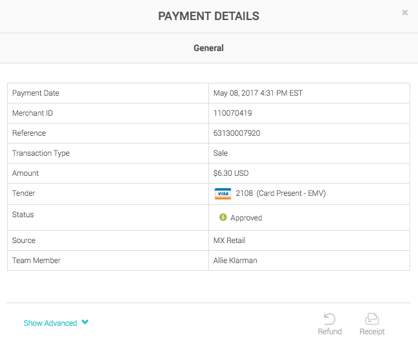Click the PAYMENT DETAILS title heading
The height and width of the screenshot is (353, 418).
(x=208, y=16)
